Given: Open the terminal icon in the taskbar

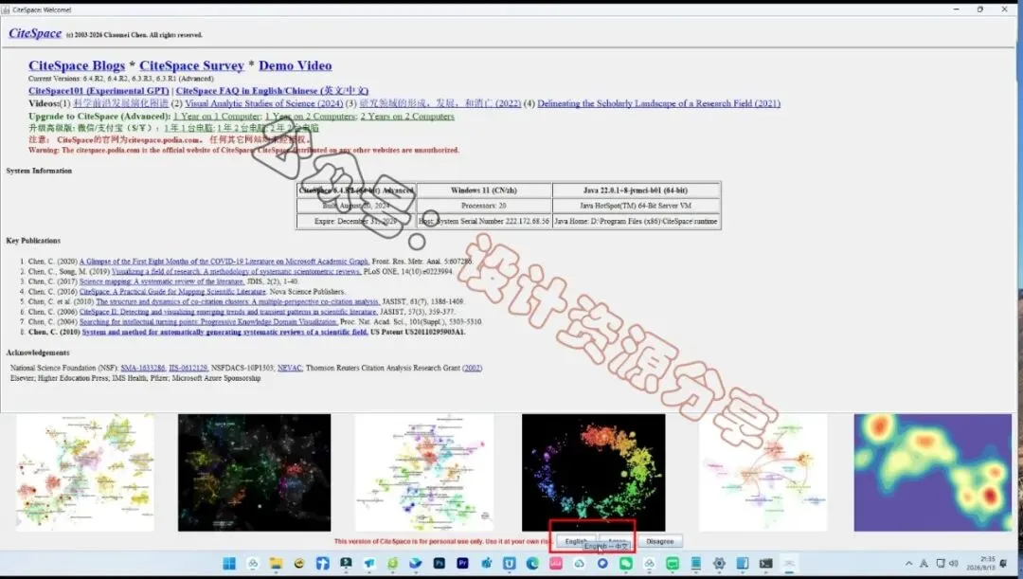Looking at the screenshot, I should coord(766,563).
